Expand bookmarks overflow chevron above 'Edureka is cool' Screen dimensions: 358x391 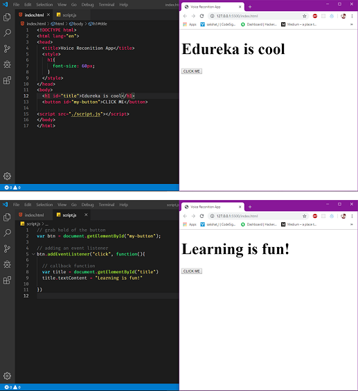[352, 24]
